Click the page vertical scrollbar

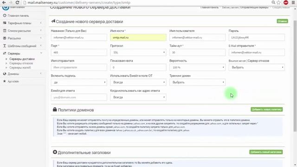point(295,76)
